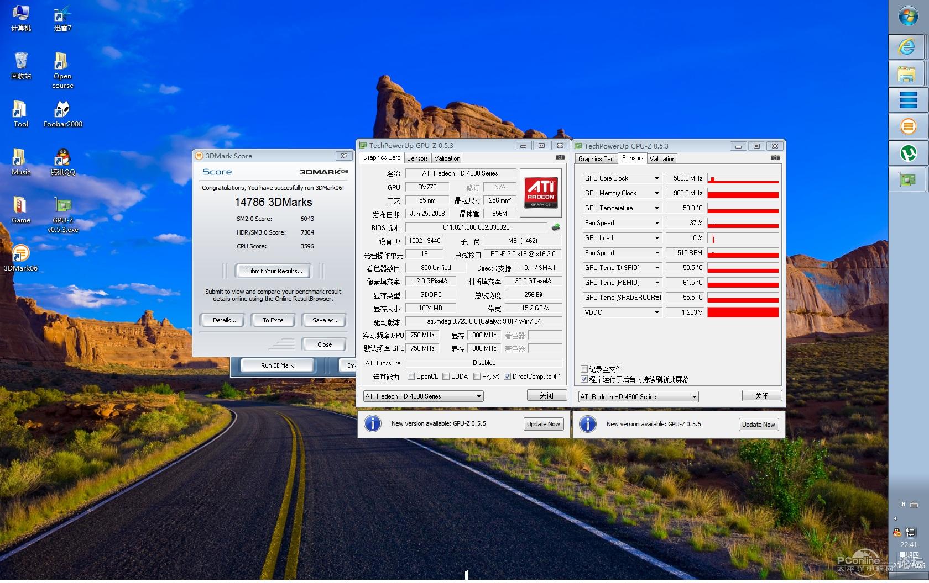Expand GPU Temperature sensor dropdown
Image resolution: width=929 pixels, height=583 pixels.
[x=657, y=208]
